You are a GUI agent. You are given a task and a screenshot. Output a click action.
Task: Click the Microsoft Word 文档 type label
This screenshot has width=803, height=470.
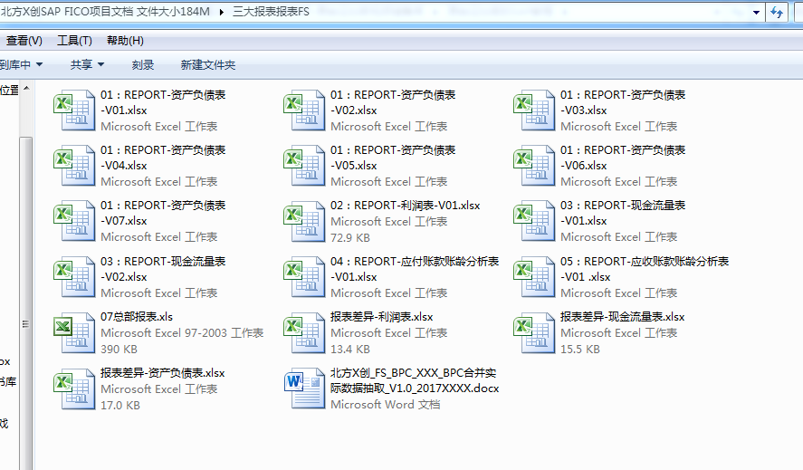tap(385, 405)
